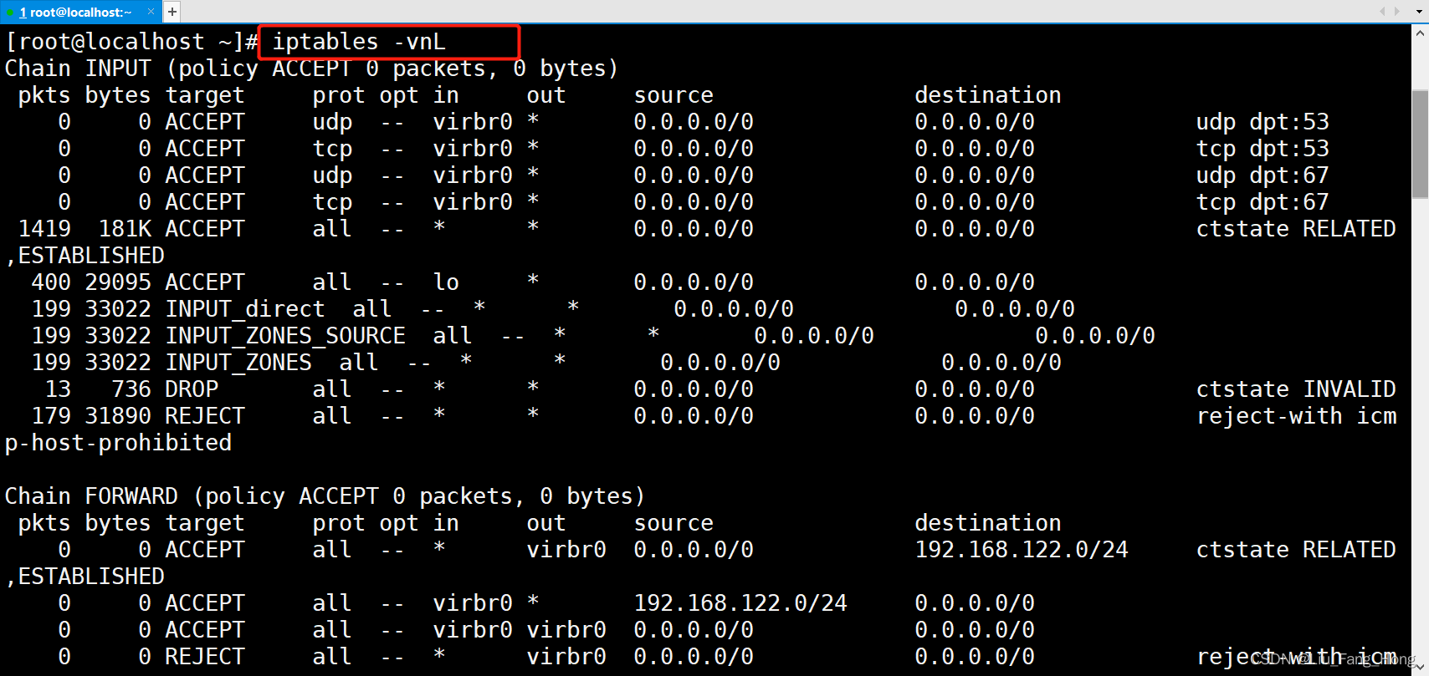Click source 192.168.122.0/24 in FORWARD chain
The image size is (1429, 676).
(740, 603)
